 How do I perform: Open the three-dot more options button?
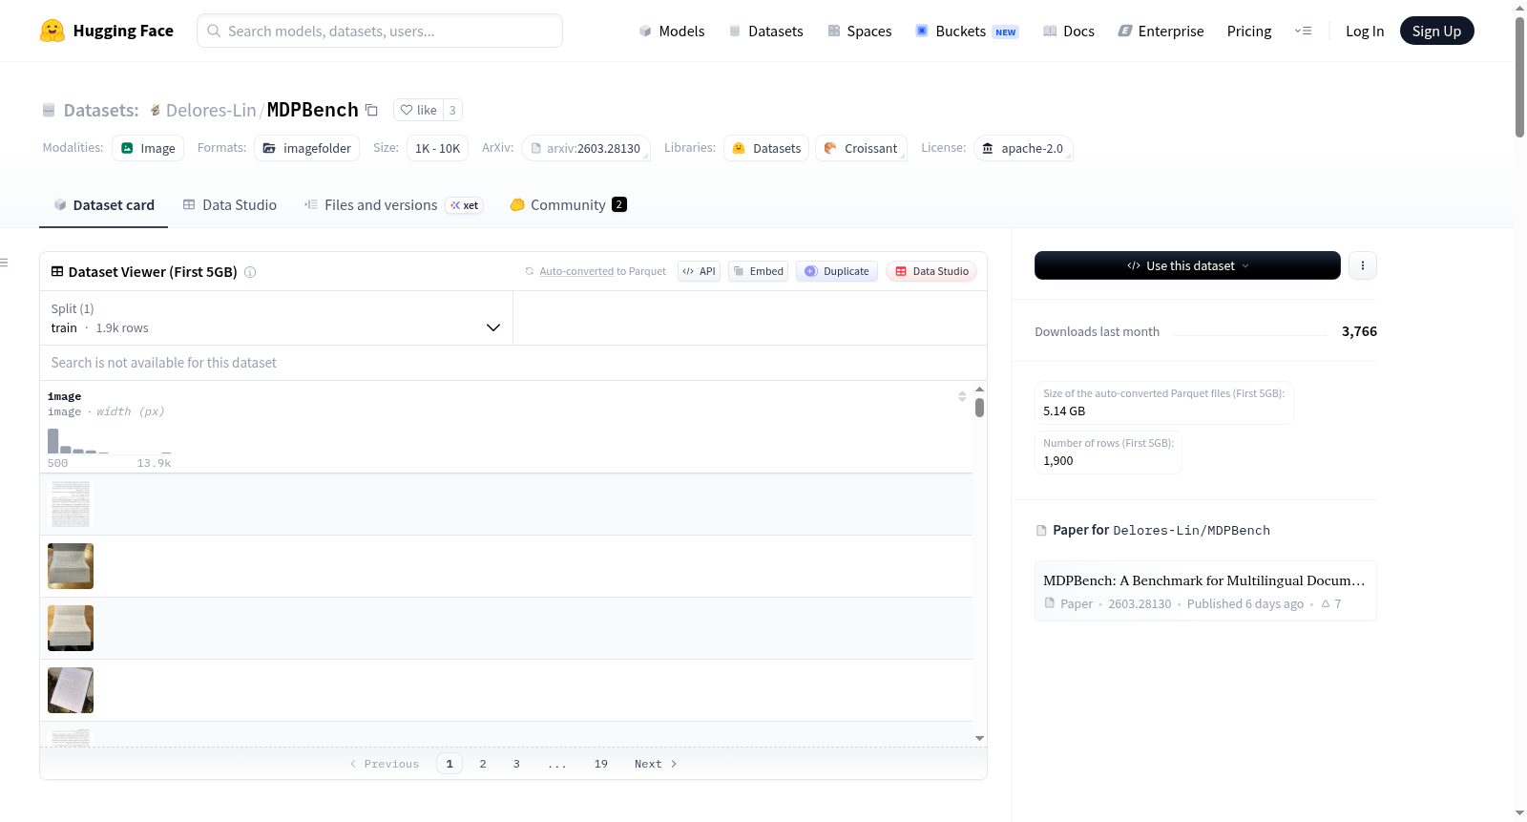[x=1363, y=265]
